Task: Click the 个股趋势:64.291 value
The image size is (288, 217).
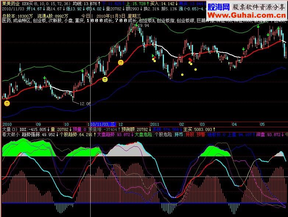Action: tap(75, 135)
